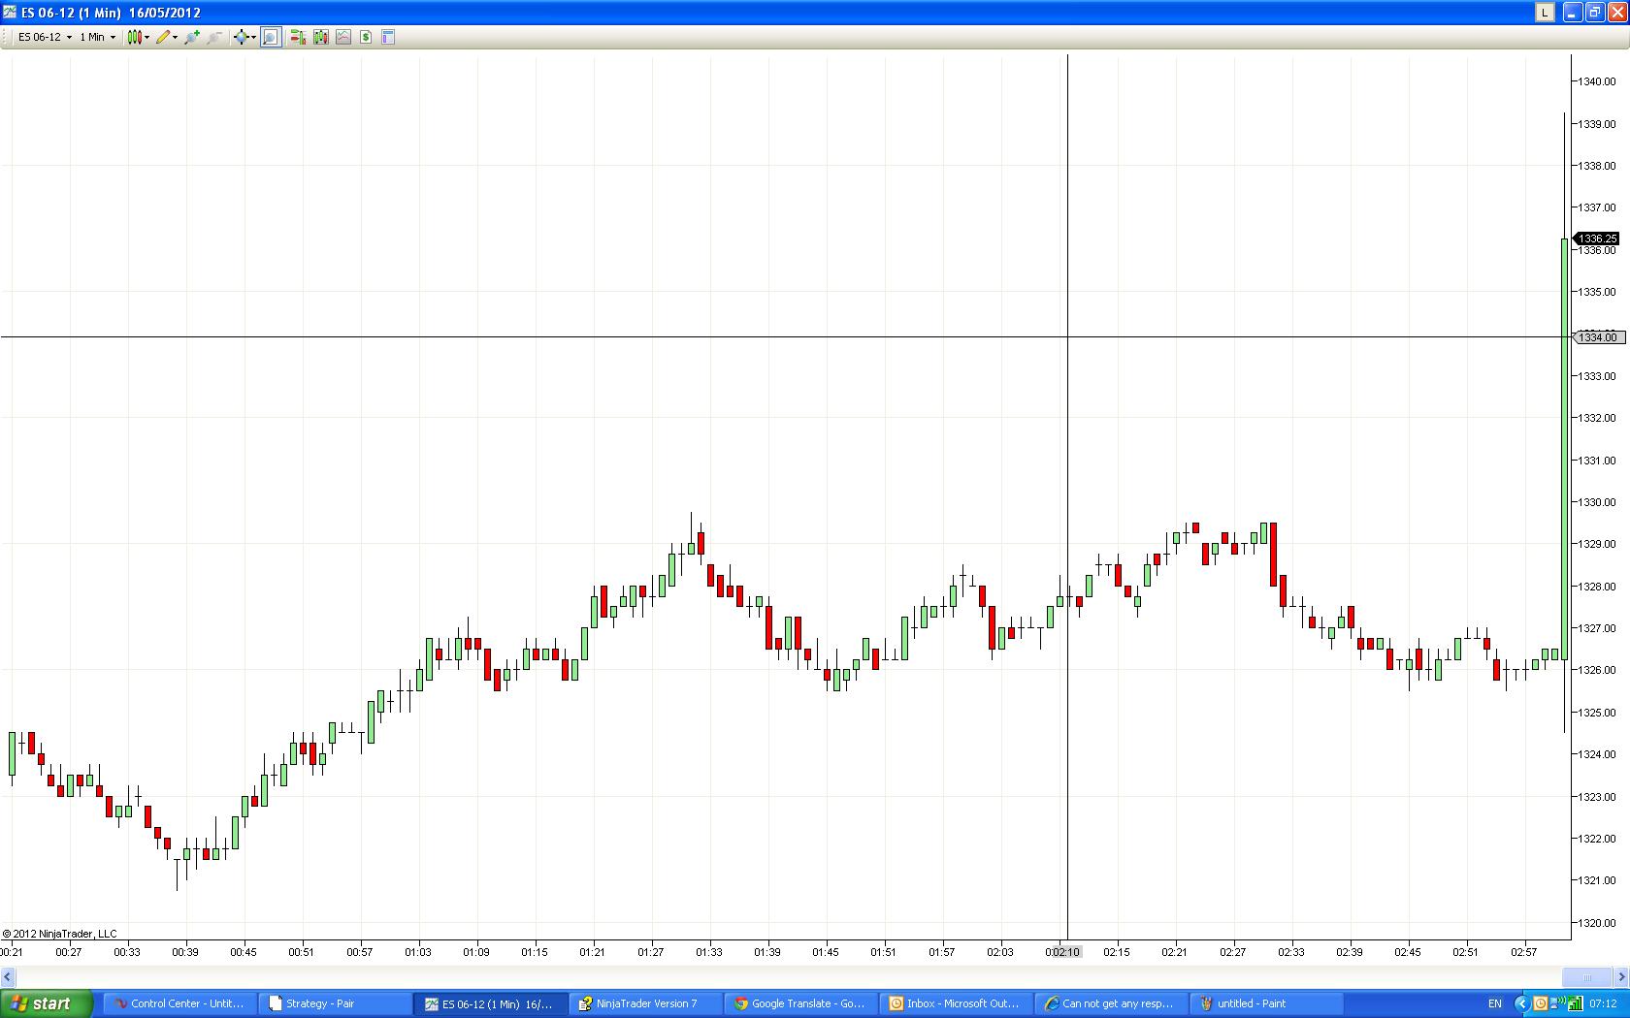Restore down the chart window
The image size is (1630, 1018).
tap(1594, 12)
